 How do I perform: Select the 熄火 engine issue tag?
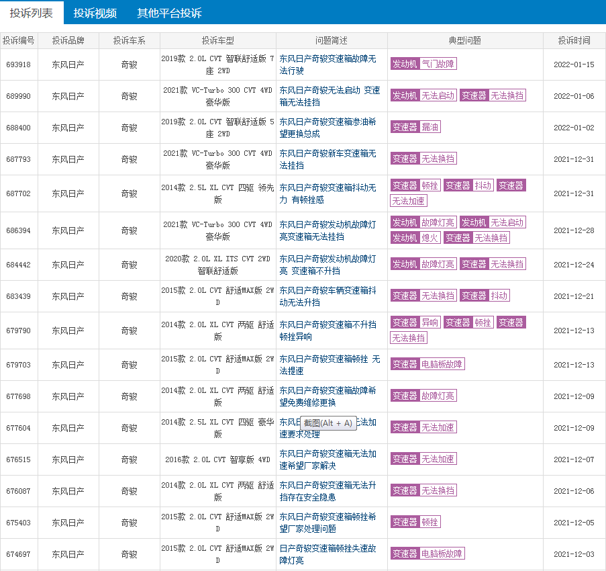pyautogui.click(x=430, y=238)
